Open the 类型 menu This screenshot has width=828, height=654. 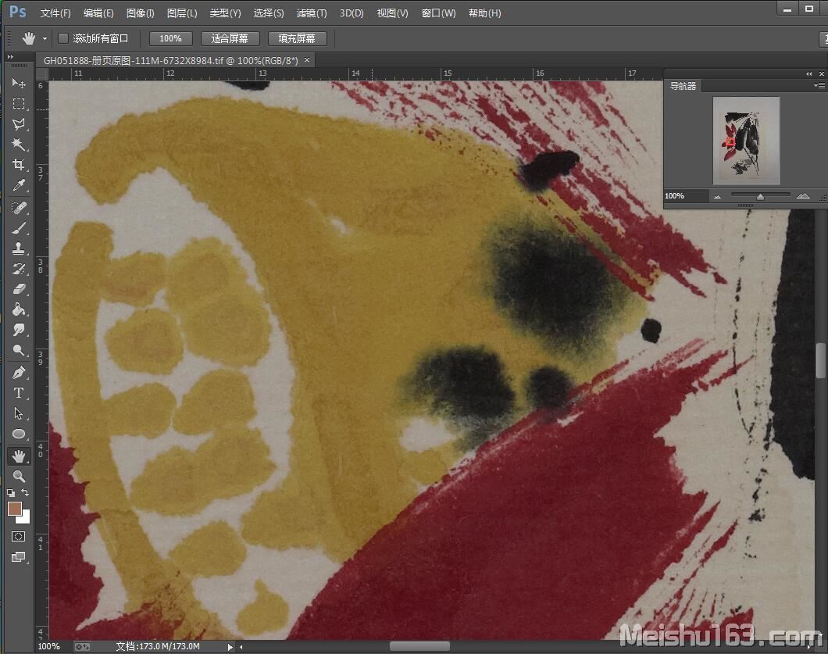click(225, 13)
